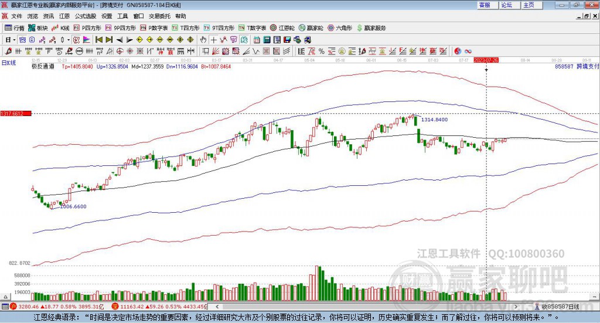Screen dimensions: 600x323
Task: Open the 六角形 hexagon tool
Action: coord(339,28)
